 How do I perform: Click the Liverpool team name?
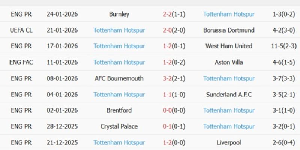(x=229, y=142)
